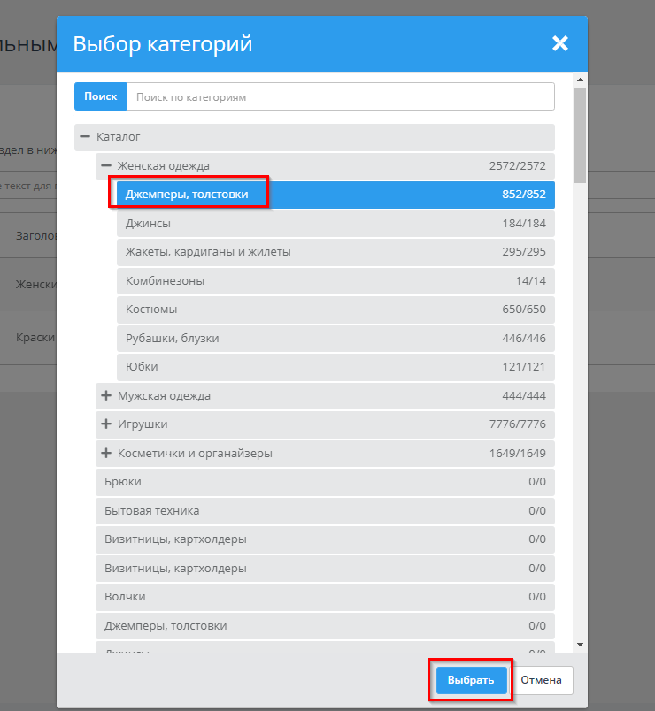Confirm selection with Выбрать button
The image size is (655, 711).
(471, 680)
